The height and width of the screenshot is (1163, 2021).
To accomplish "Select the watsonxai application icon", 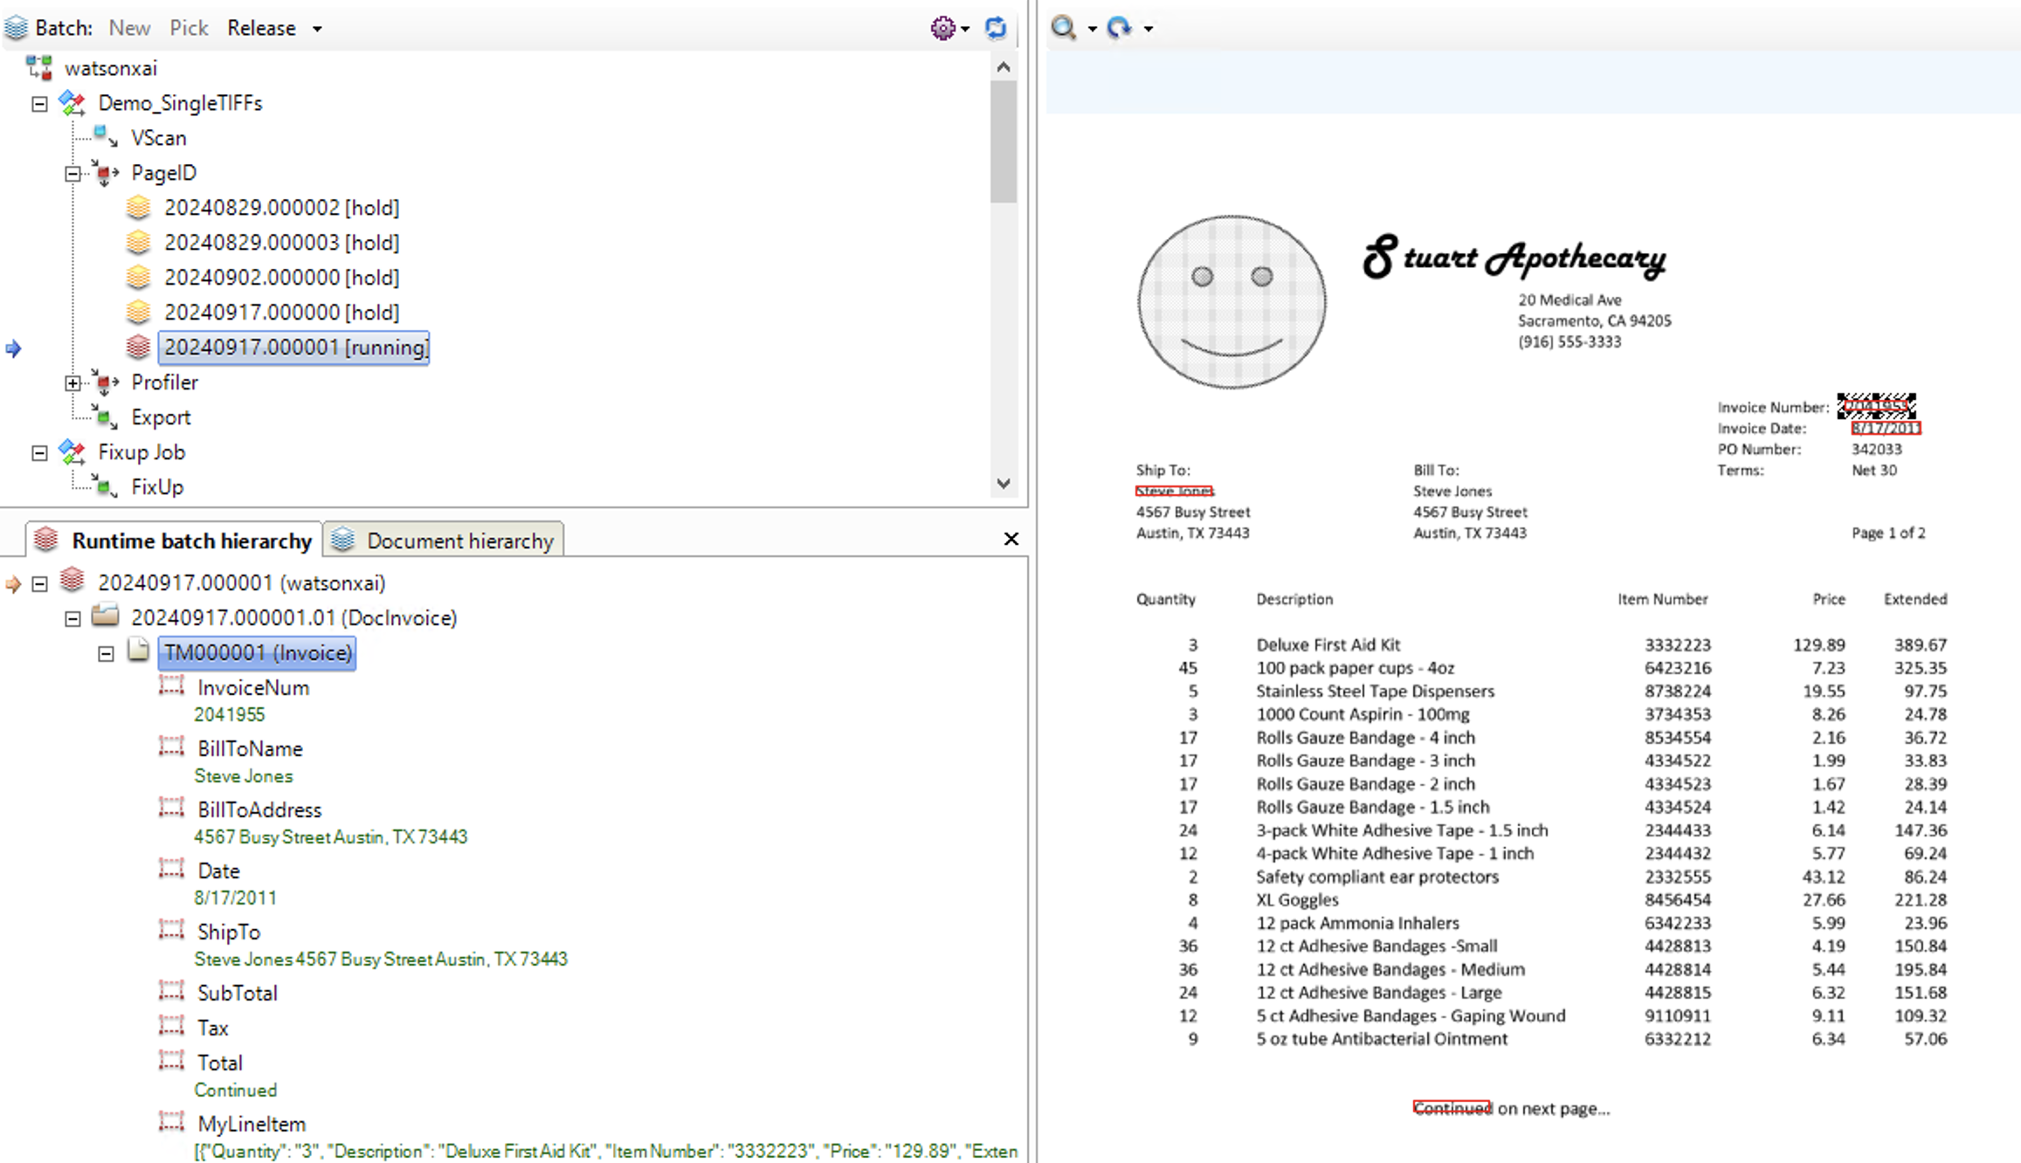I will tap(39, 67).
